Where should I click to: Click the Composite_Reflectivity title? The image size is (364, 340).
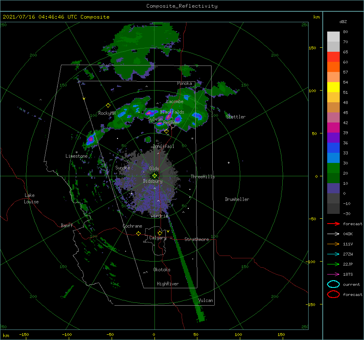(182, 6)
